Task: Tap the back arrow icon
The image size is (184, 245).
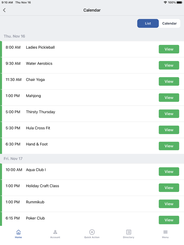Action: pyautogui.click(x=4, y=10)
